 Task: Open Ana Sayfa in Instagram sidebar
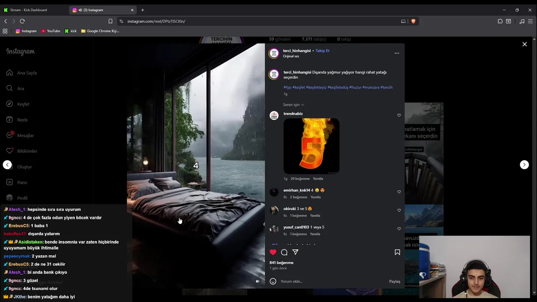pyautogui.click(x=21, y=73)
